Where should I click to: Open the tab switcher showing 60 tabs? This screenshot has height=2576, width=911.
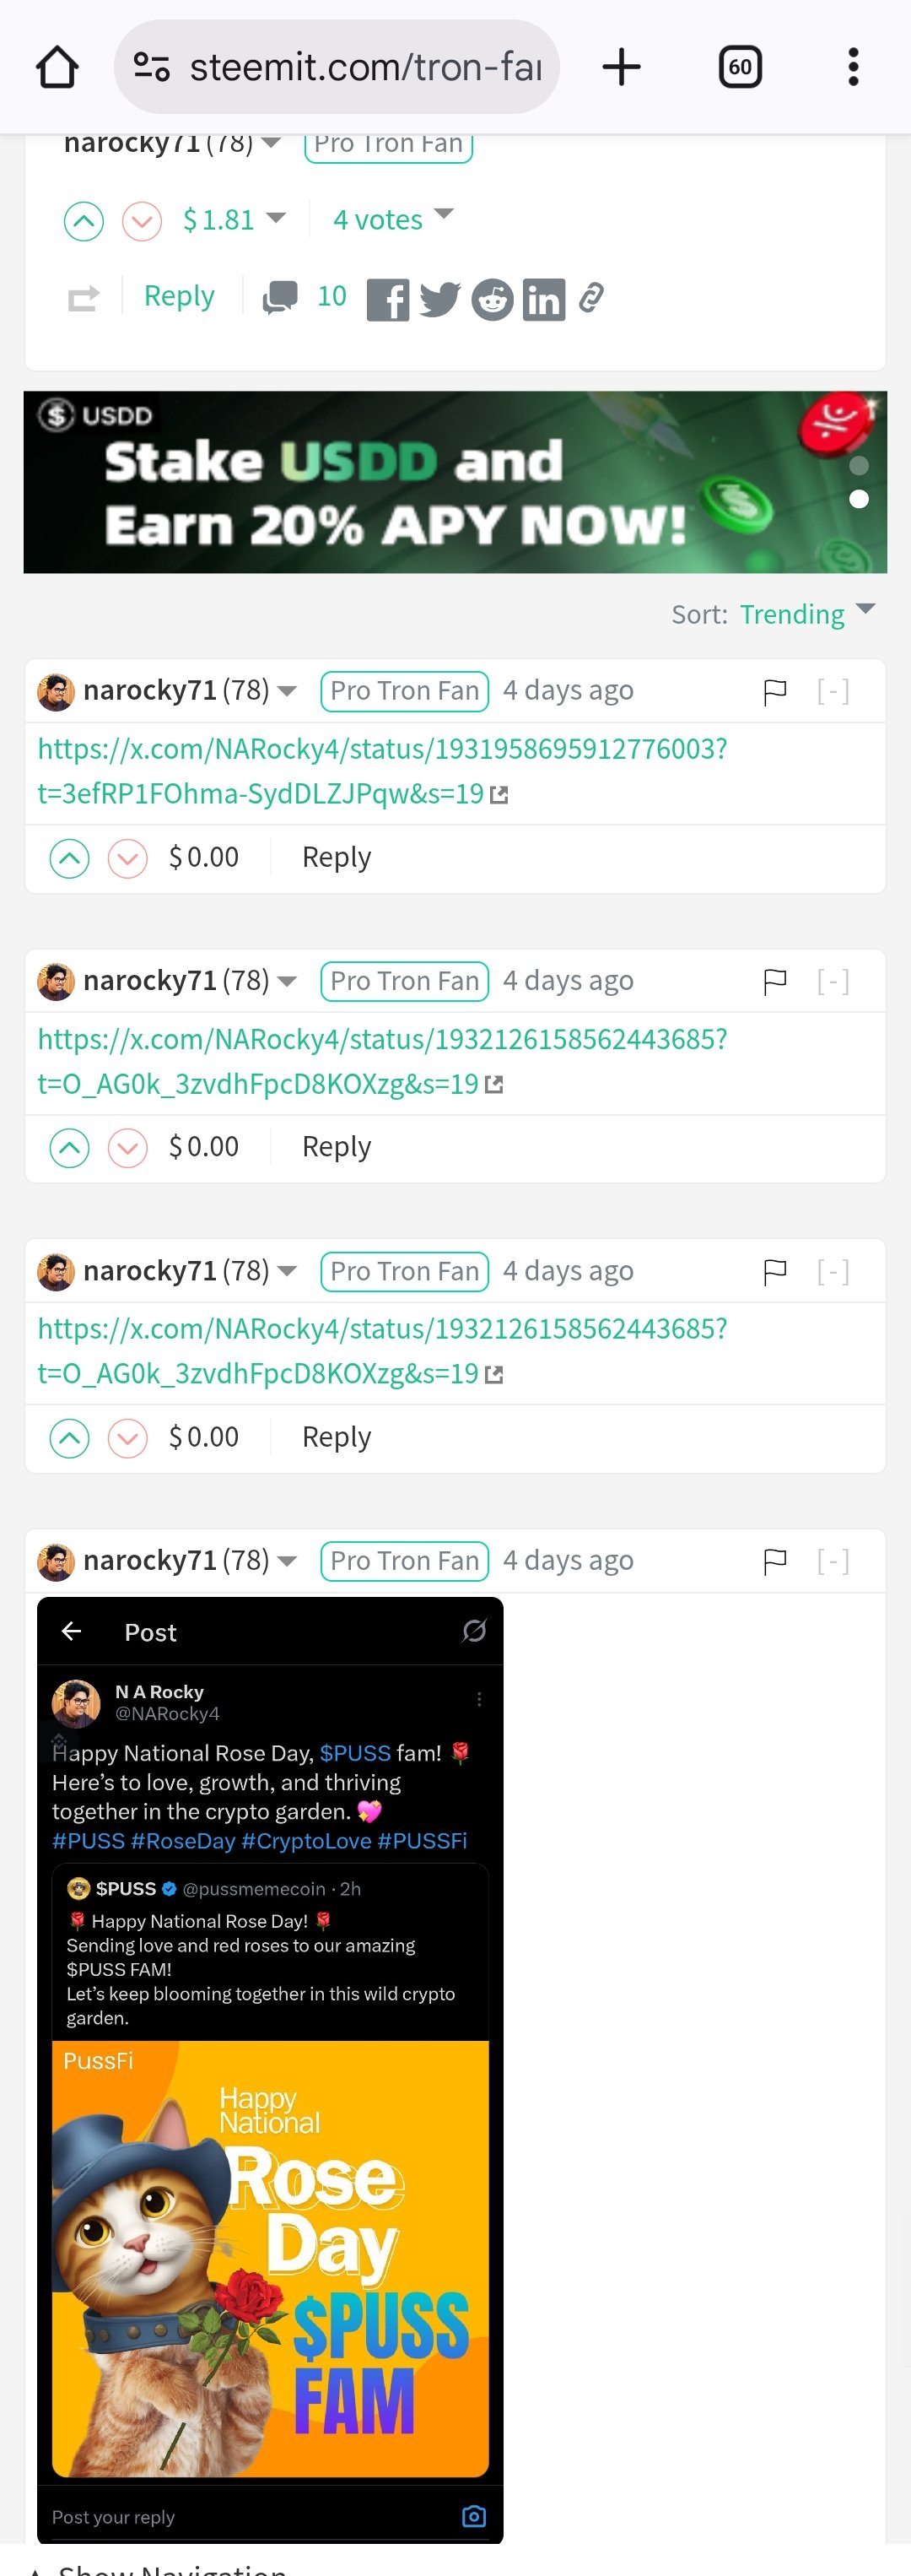(739, 68)
